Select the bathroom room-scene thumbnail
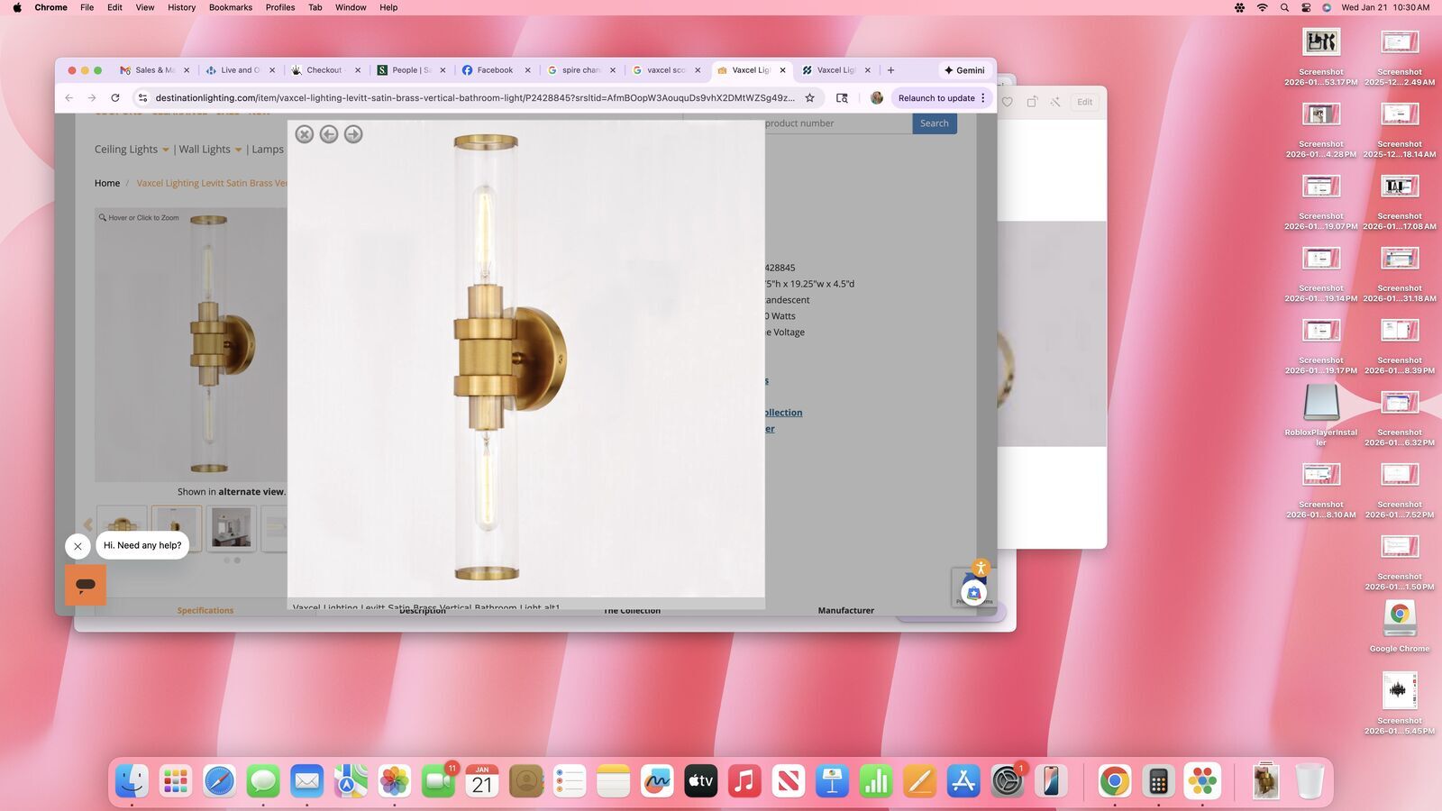Viewport: 1442px width, 811px height. click(232, 527)
